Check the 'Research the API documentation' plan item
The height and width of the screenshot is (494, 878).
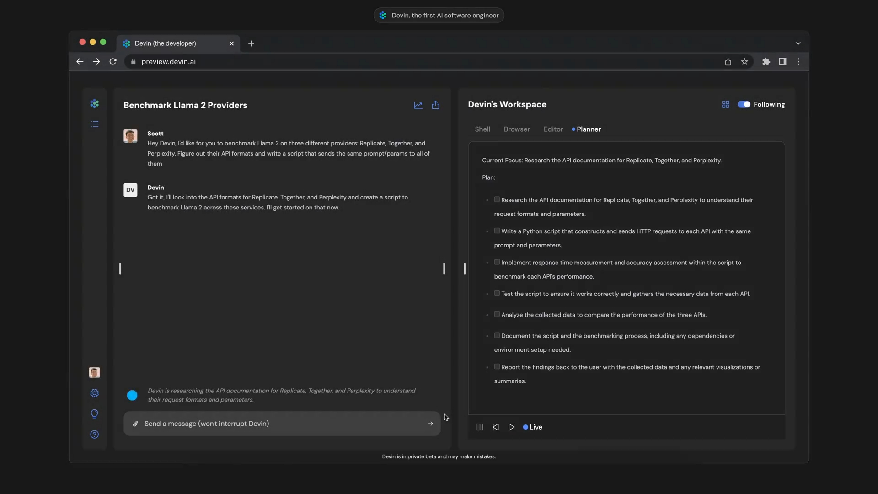coord(497,200)
